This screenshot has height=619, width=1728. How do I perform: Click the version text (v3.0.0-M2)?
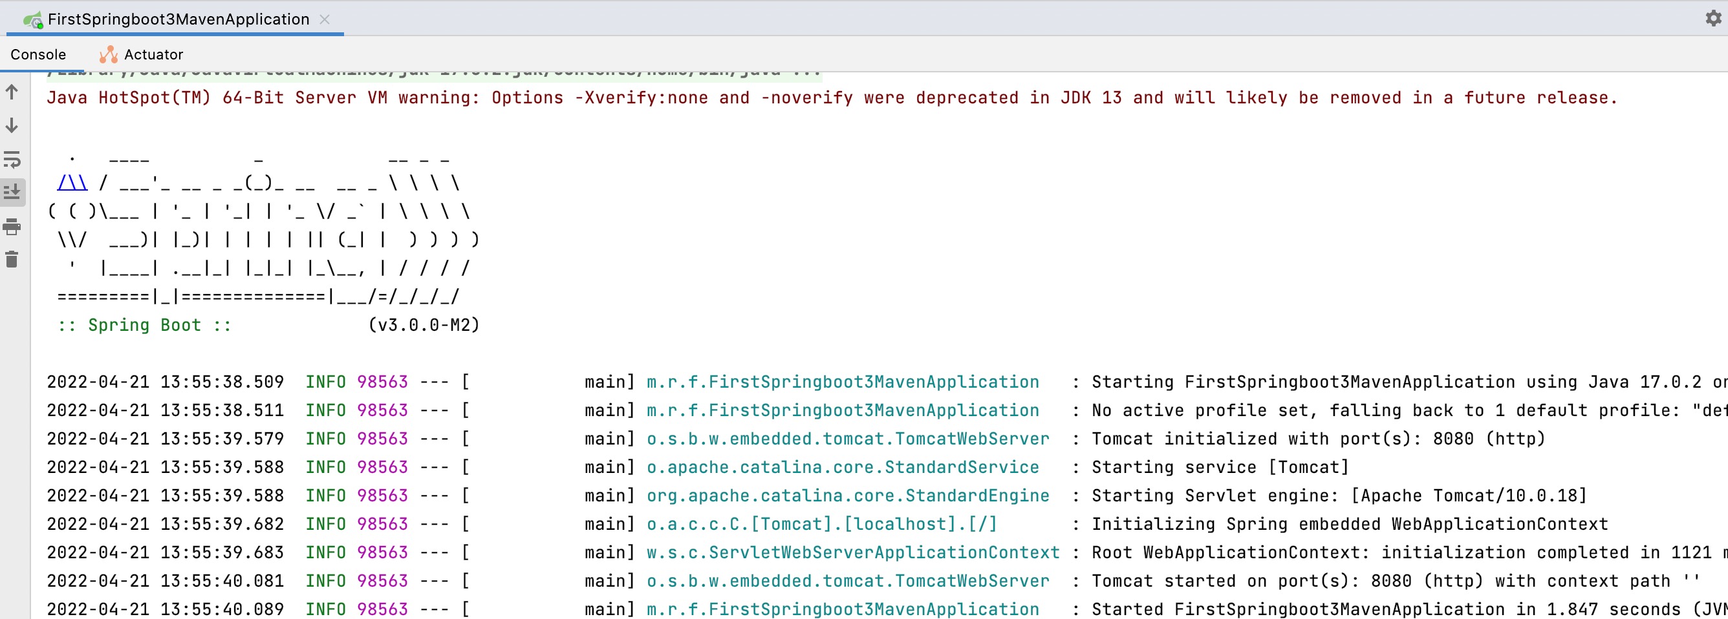424,325
